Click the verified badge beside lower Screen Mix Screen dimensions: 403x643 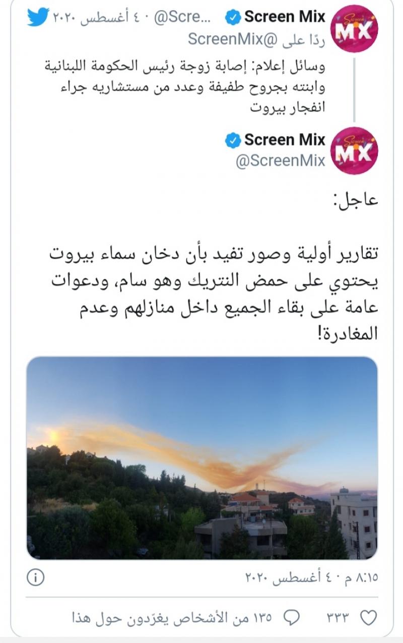pos(232,141)
